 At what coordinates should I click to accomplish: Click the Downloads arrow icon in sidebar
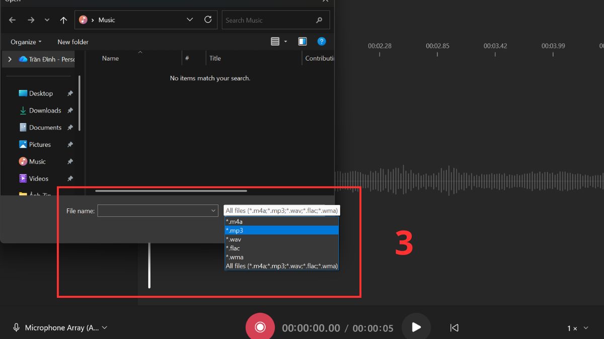tap(23, 110)
